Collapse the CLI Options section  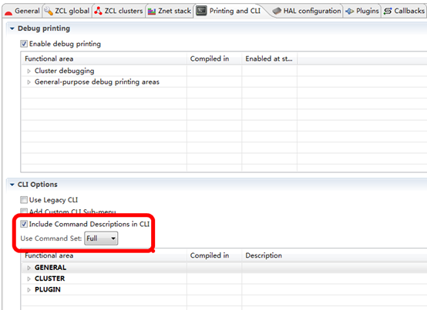pyautogui.click(x=12, y=185)
